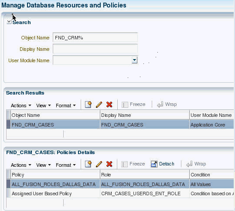235x211 pixels.
Task: Open the User Module Name dropdown
Action: coord(134,60)
